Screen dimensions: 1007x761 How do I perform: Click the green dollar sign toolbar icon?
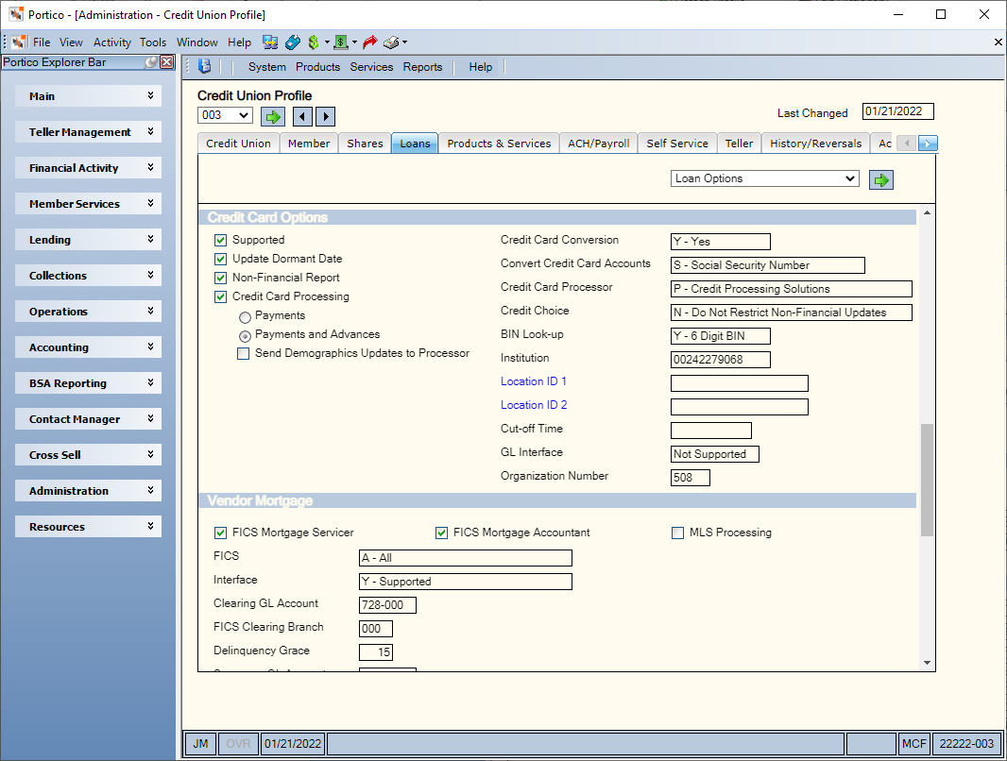(314, 42)
